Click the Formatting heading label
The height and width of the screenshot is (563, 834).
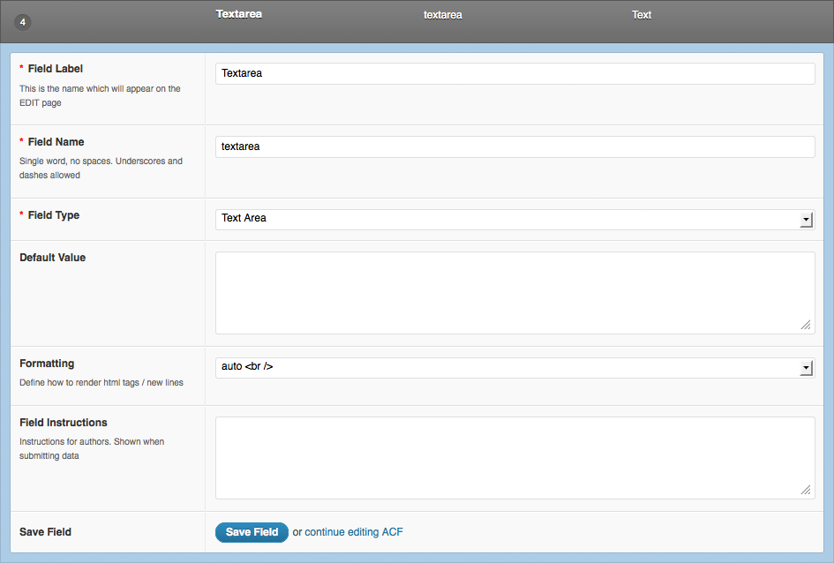(47, 364)
